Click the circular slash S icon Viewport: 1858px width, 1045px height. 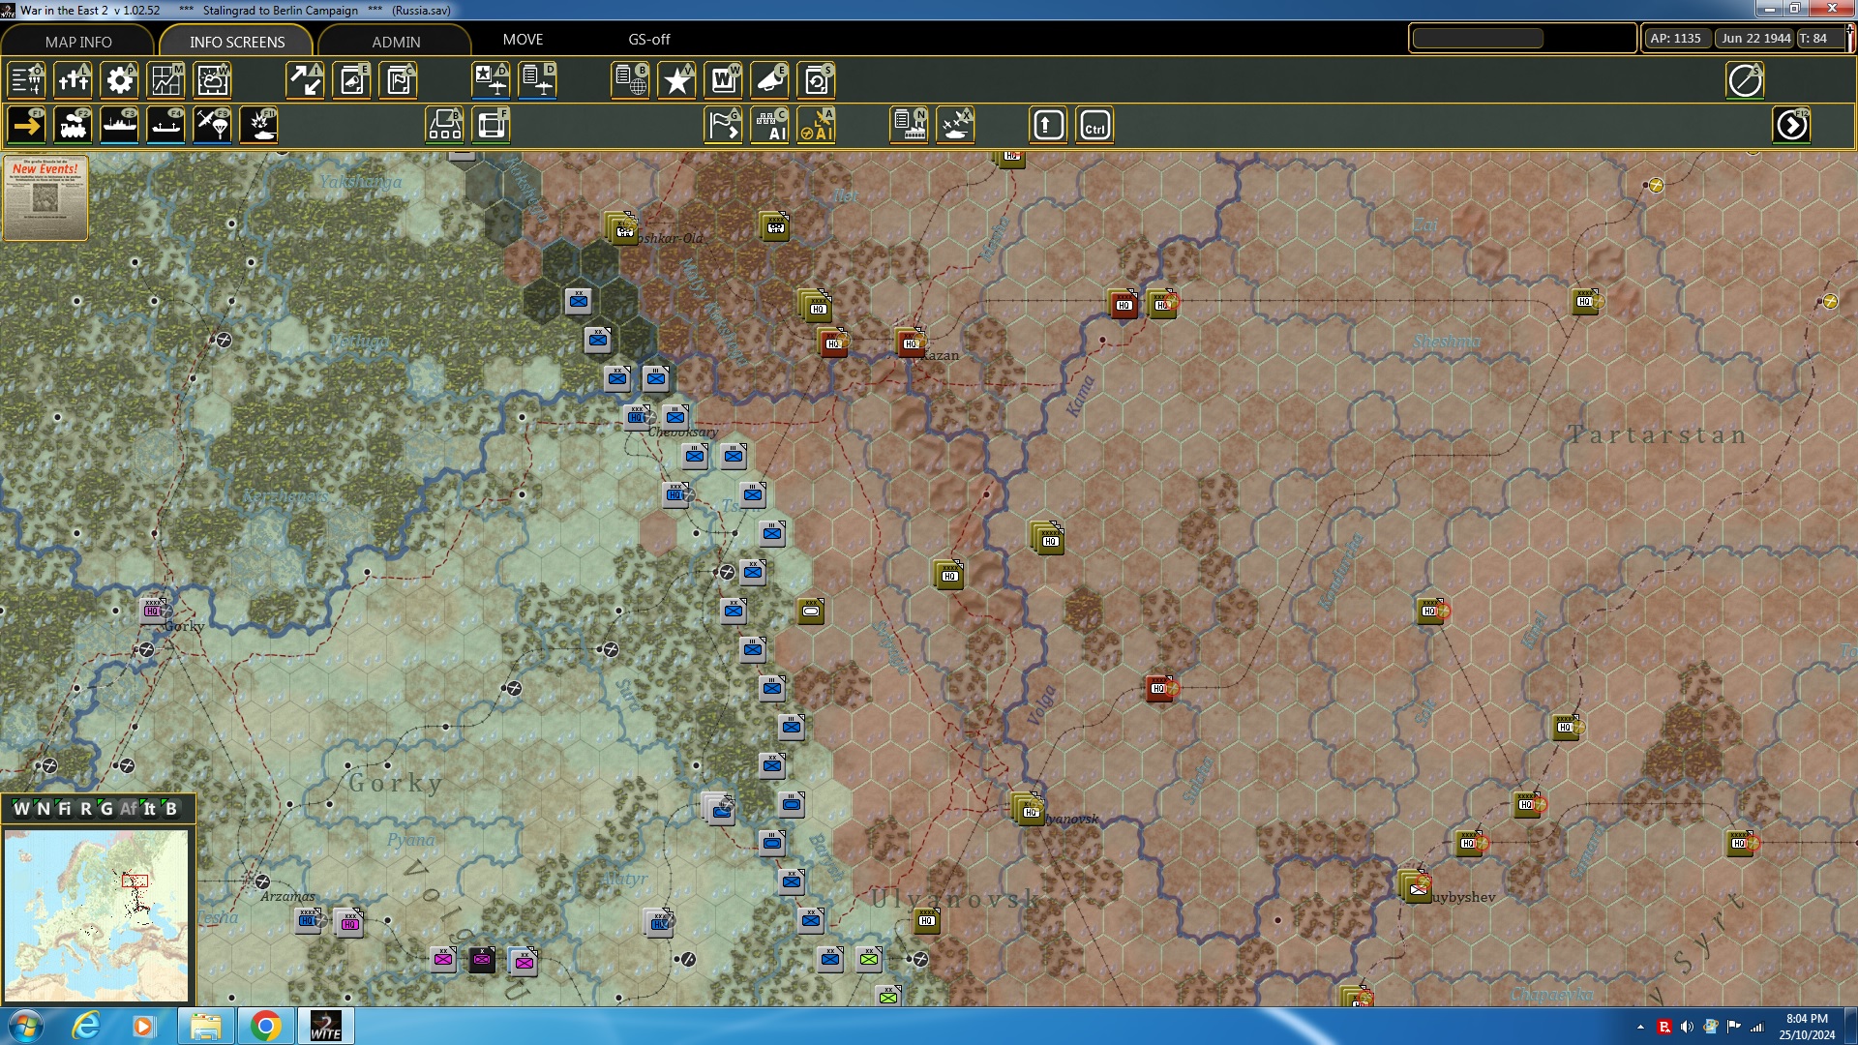point(1746,80)
